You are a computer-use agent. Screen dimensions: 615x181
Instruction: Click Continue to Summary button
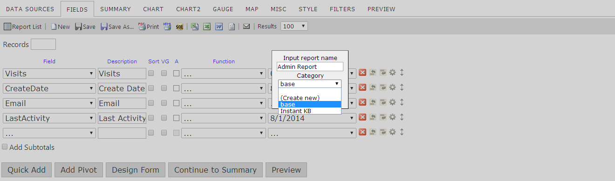(215, 170)
